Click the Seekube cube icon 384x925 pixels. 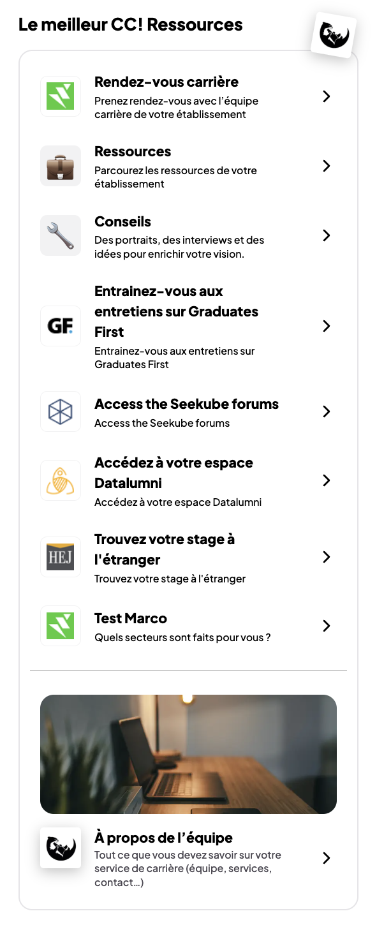60,411
